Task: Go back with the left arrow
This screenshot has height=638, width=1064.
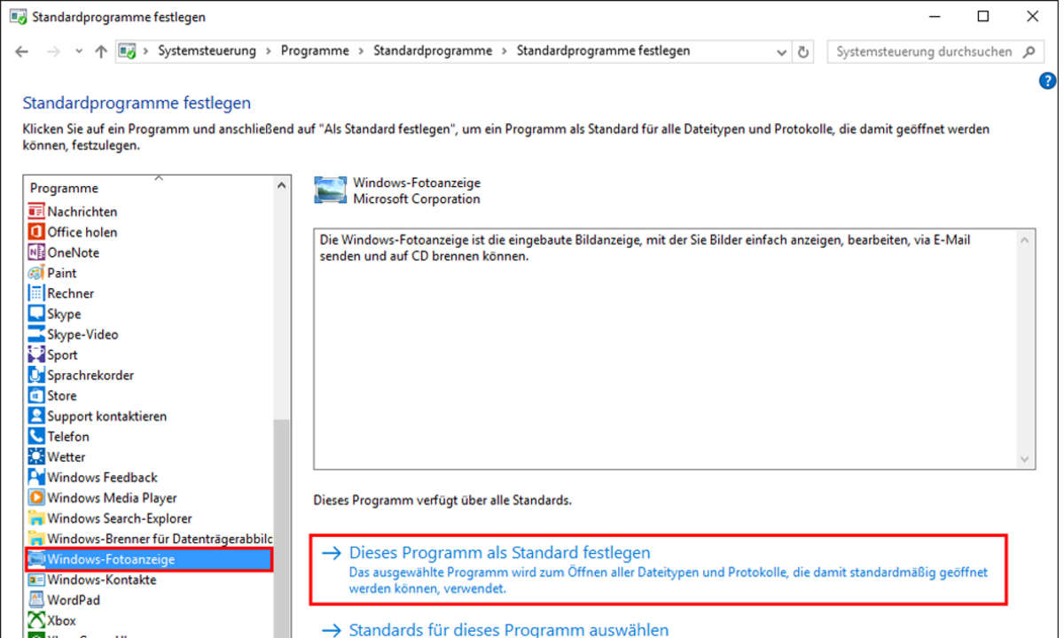Action: tap(22, 51)
